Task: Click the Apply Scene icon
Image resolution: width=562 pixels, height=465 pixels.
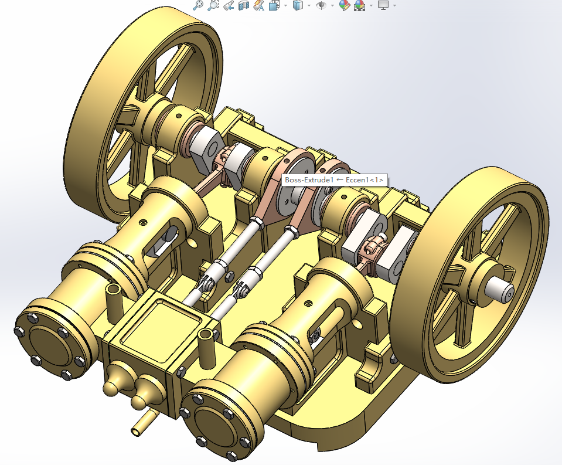Action: [x=359, y=5]
